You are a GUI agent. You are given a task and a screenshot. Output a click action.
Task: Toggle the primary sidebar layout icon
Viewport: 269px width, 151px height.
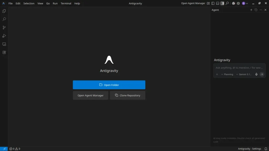[212, 3]
